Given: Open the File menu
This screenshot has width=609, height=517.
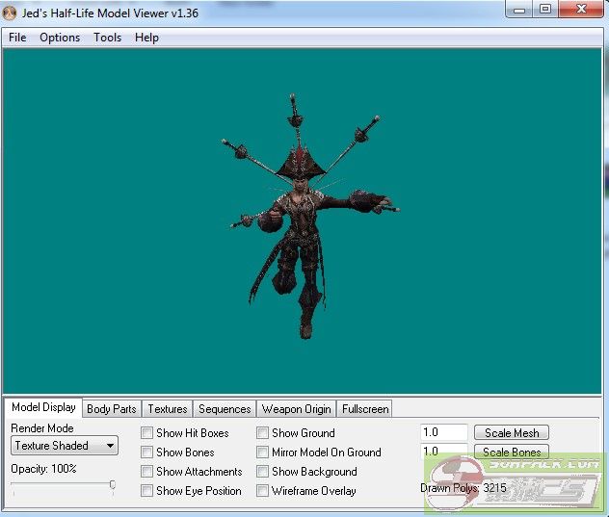Looking at the screenshot, I should [x=17, y=38].
